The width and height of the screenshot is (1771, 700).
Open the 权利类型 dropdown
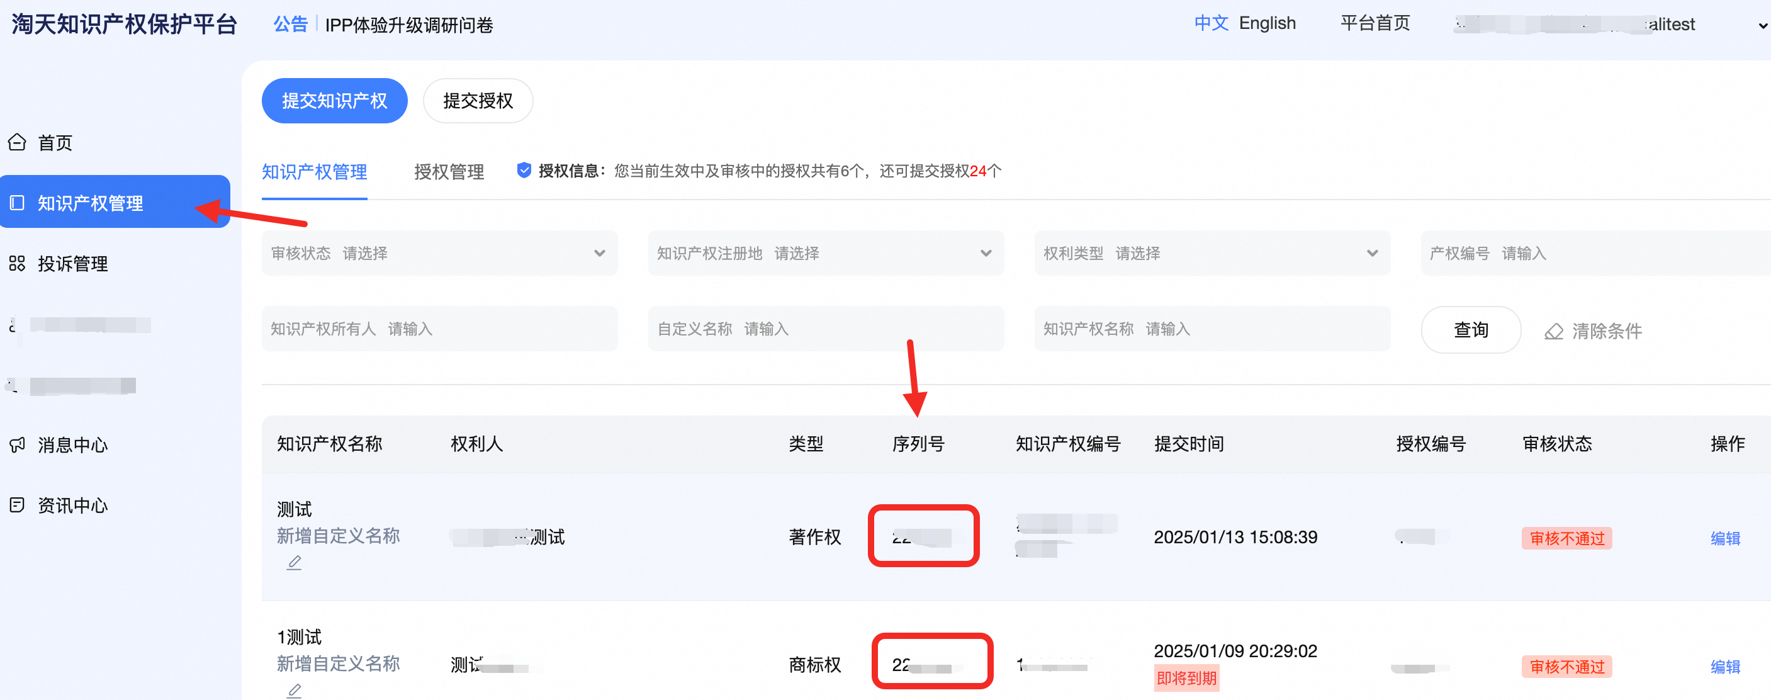(x=1212, y=253)
